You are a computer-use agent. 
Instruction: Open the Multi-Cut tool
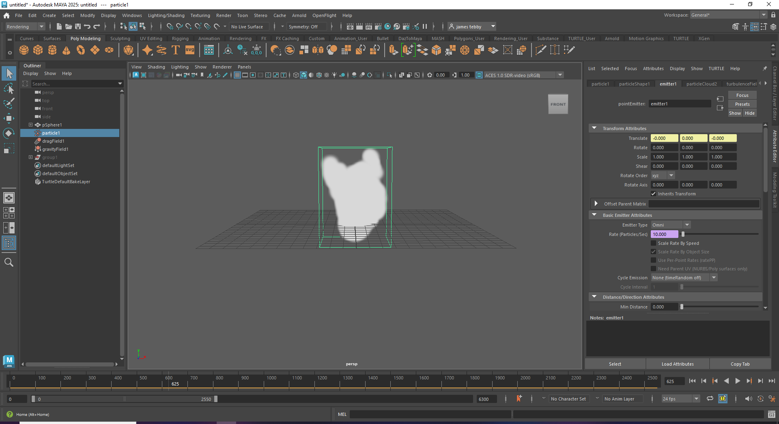click(540, 50)
